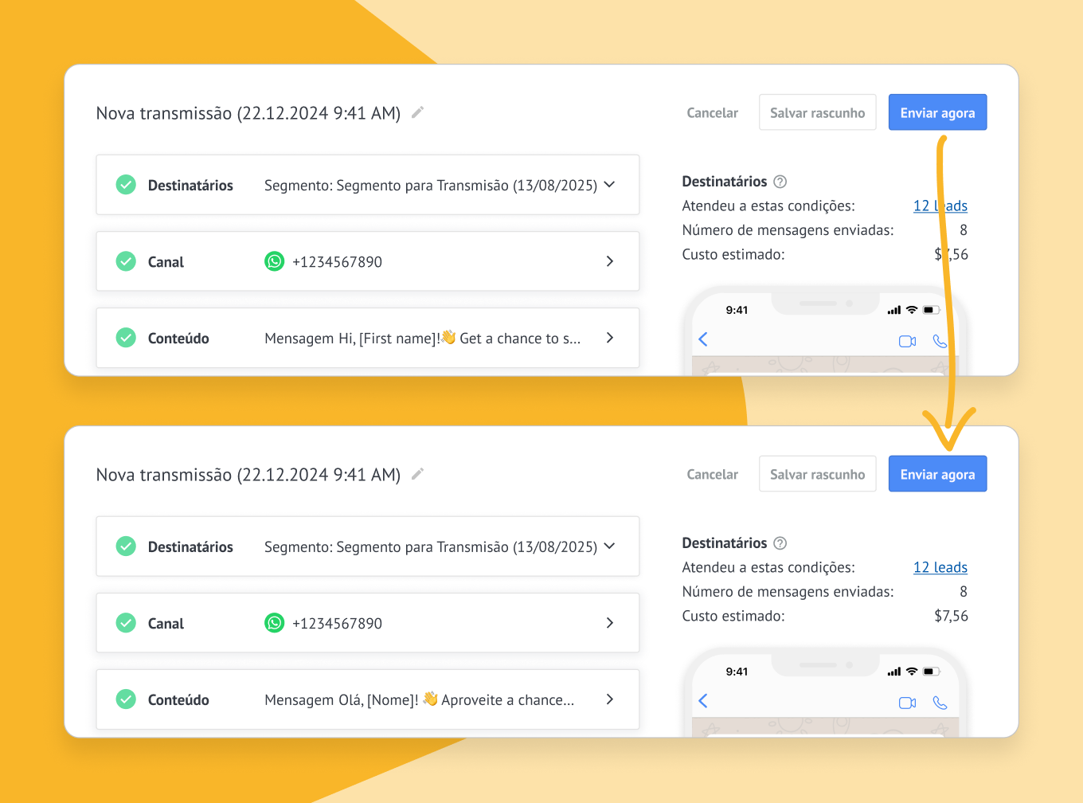Click the green check beside Conteúdo in the lower panel

[x=126, y=699]
